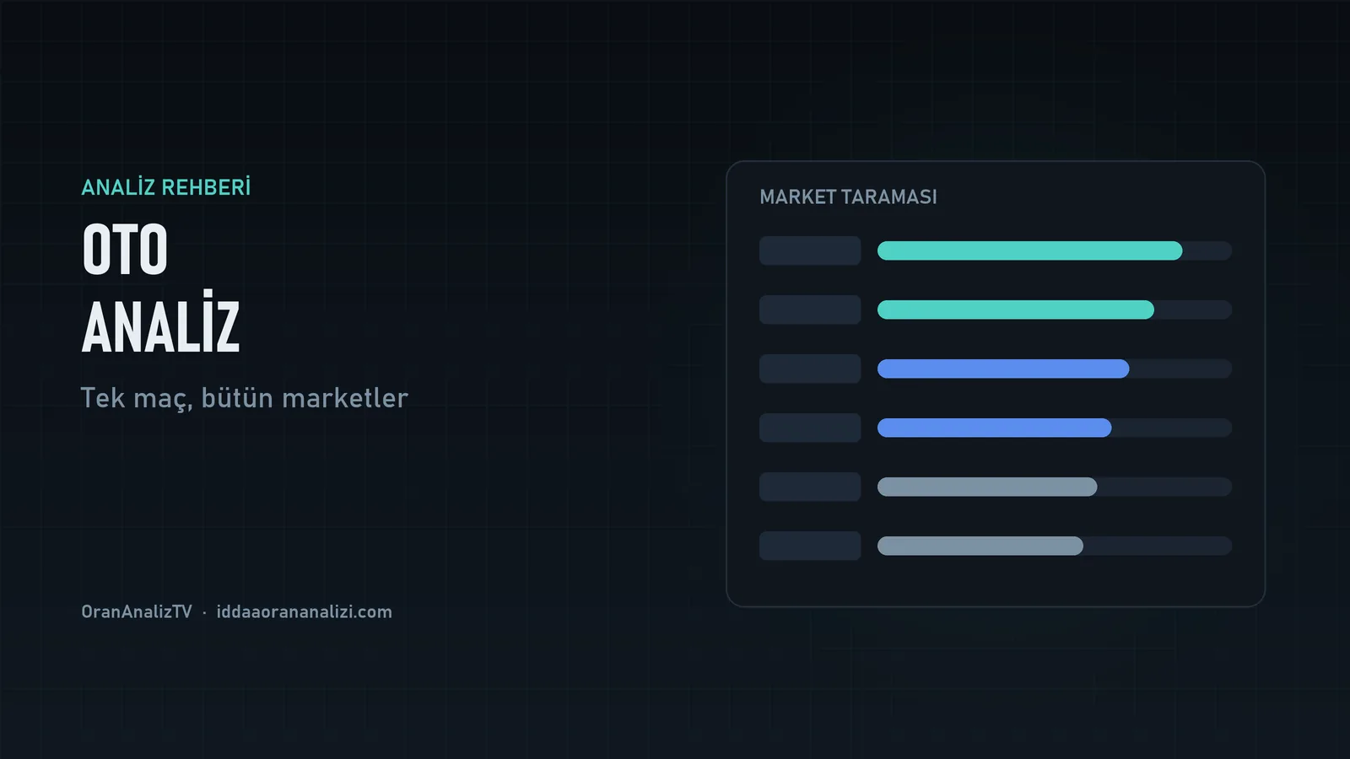Viewport: 1350px width, 759px height.
Task: Click the longer blue progress bar
Action: click(1003, 369)
